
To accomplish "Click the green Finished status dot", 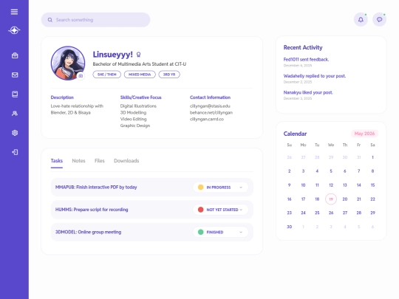I will (200, 232).
